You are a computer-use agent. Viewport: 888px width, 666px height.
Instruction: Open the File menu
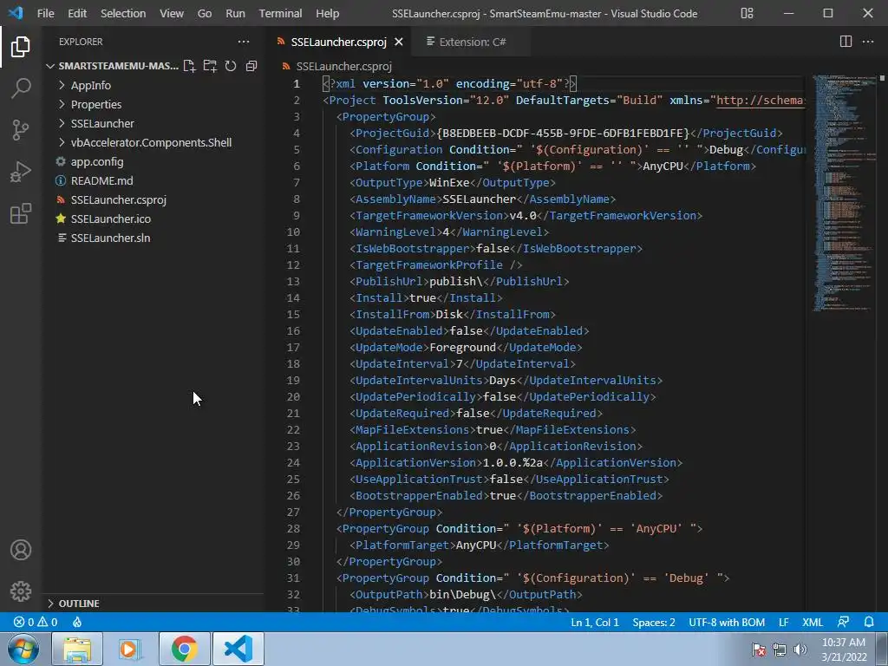[45, 13]
